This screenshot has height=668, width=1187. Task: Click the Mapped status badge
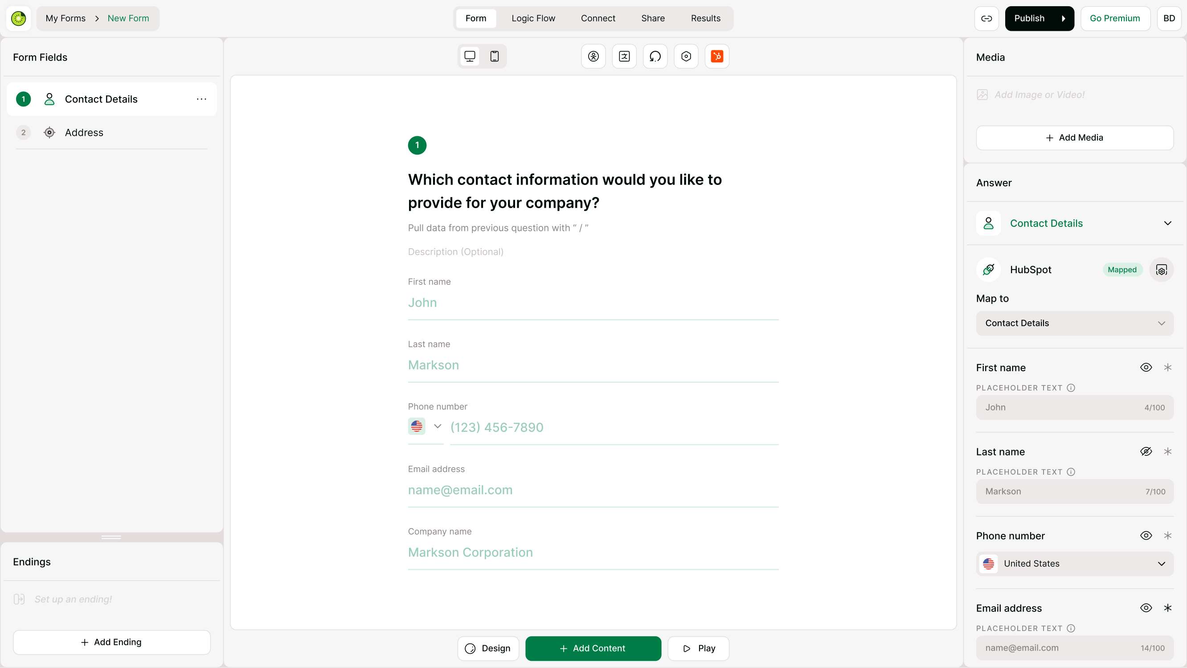point(1122,270)
